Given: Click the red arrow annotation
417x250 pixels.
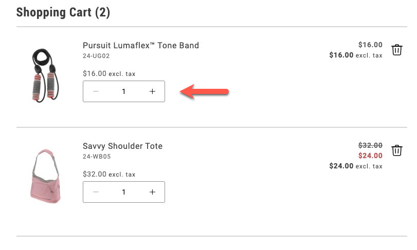Looking at the screenshot, I should coord(205,92).
